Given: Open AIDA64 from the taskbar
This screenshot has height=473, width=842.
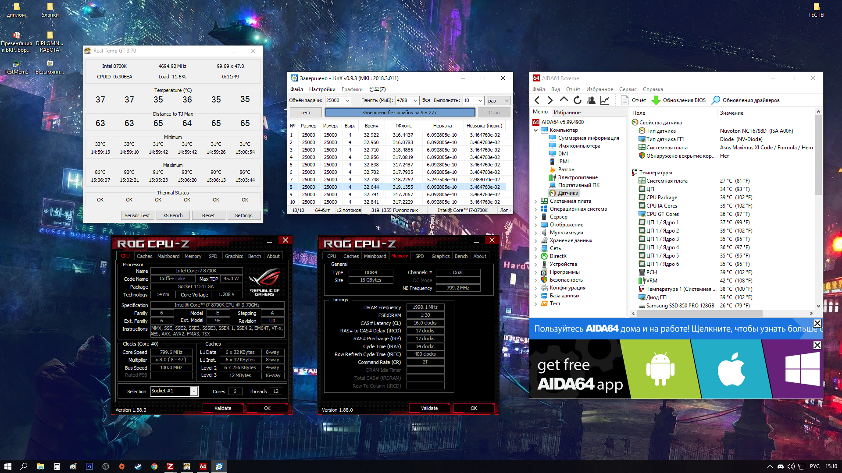Looking at the screenshot, I should 203,466.
